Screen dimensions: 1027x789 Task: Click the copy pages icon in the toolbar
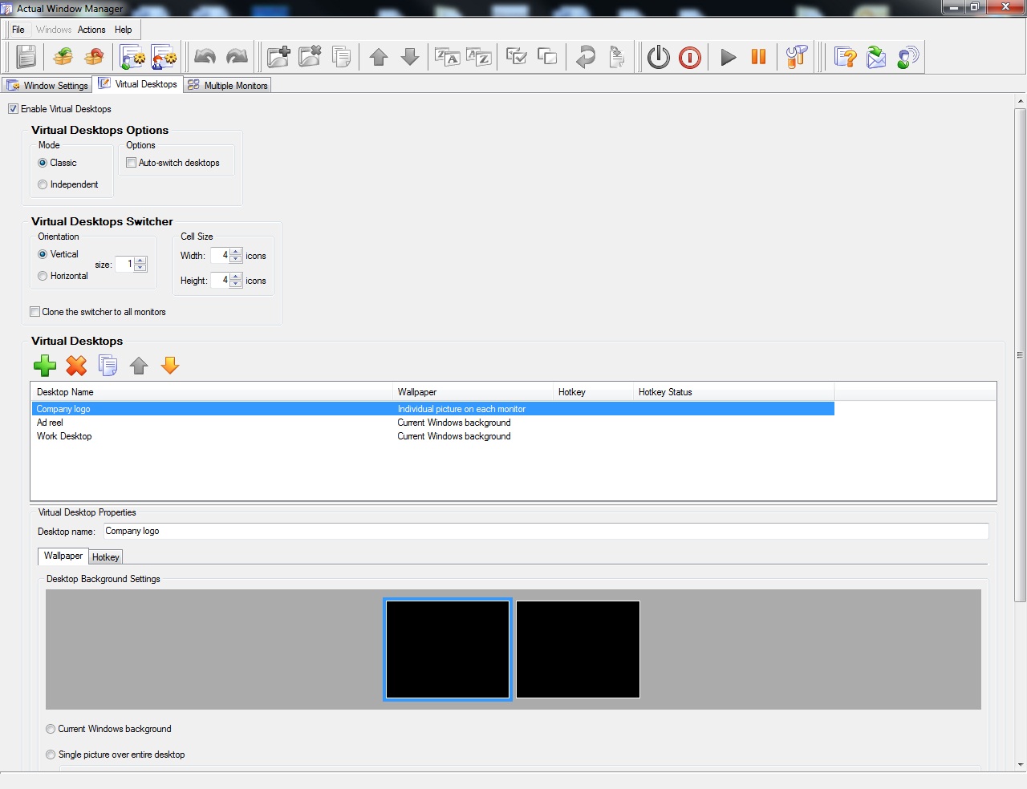341,57
